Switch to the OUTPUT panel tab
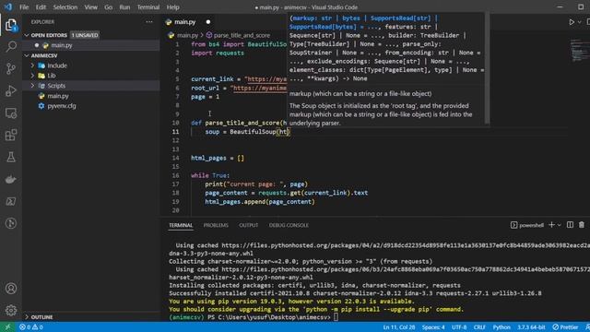Viewport: 590px width, 332px height. point(248,225)
